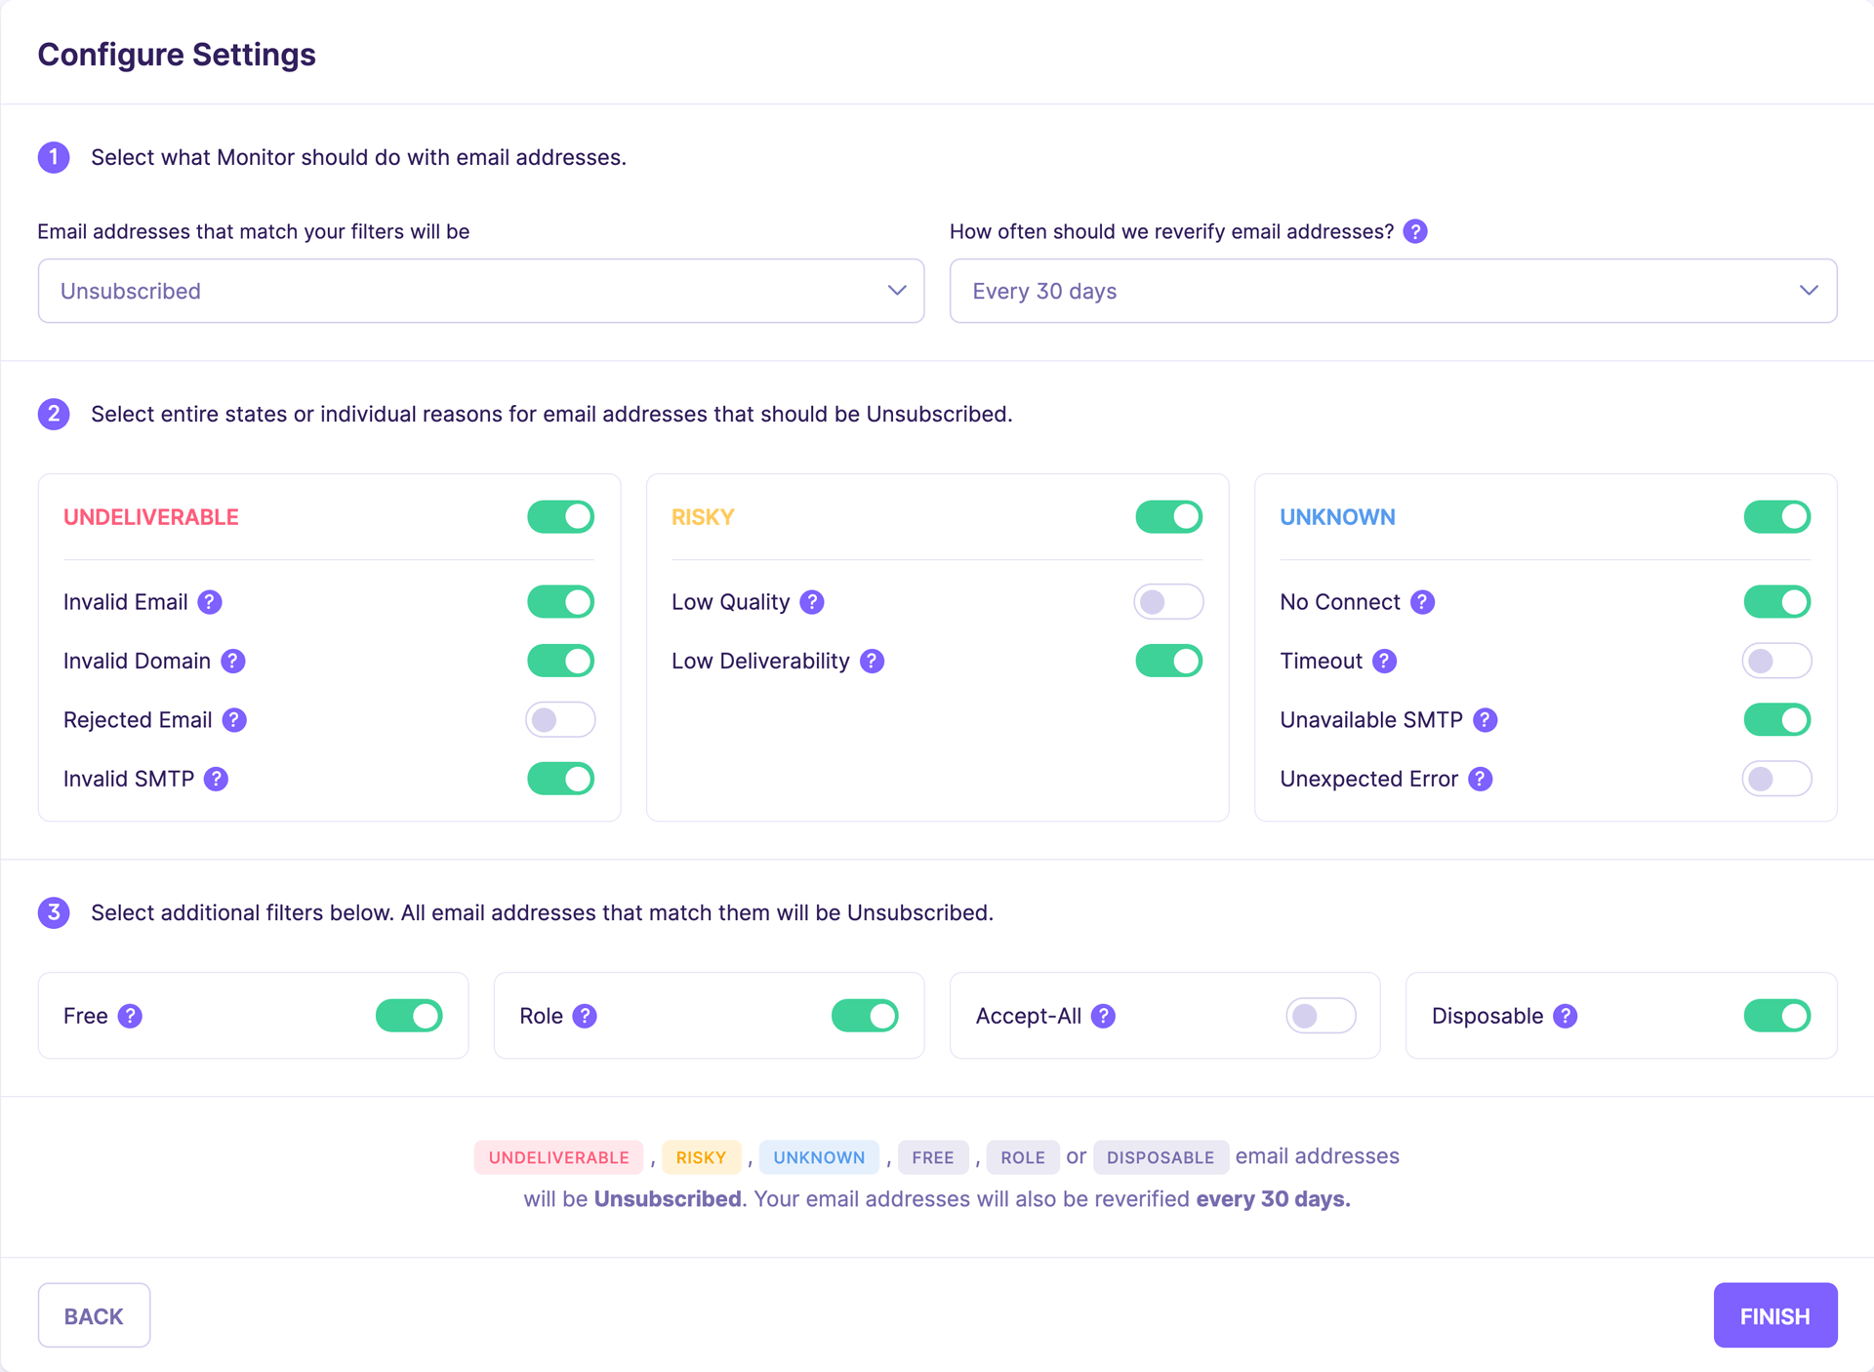Click the FINISH button
The image size is (1874, 1372).
pyautogui.click(x=1775, y=1315)
